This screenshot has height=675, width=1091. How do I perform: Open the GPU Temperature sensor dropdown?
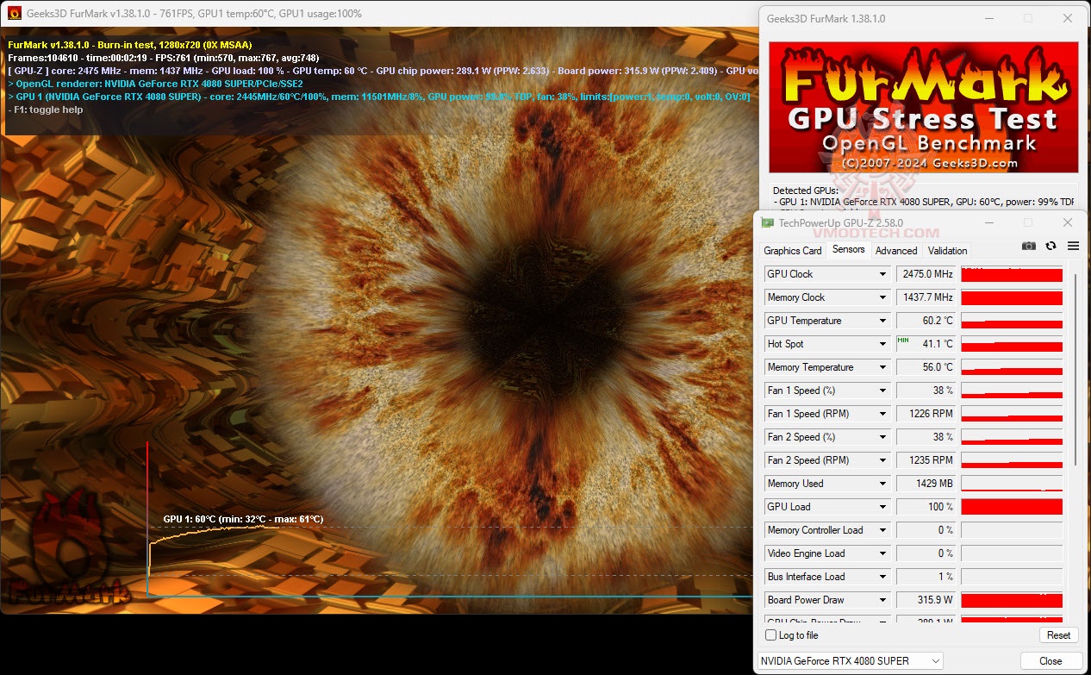[882, 321]
